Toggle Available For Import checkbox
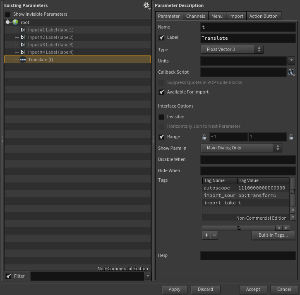Image resolution: width=300 pixels, height=295 pixels. pos(161,92)
